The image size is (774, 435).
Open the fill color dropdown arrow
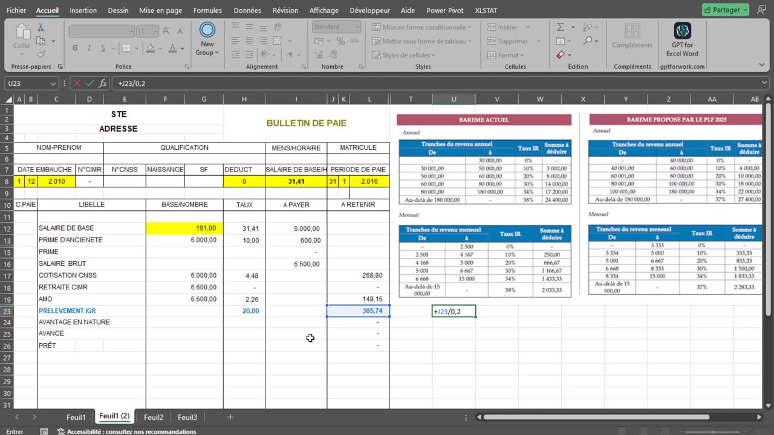click(x=161, y=48)
